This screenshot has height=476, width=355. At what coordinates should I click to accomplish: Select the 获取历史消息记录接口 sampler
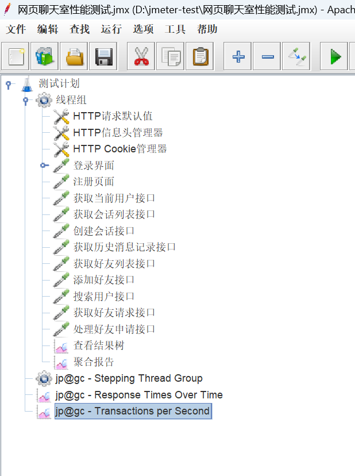(125, 247)
